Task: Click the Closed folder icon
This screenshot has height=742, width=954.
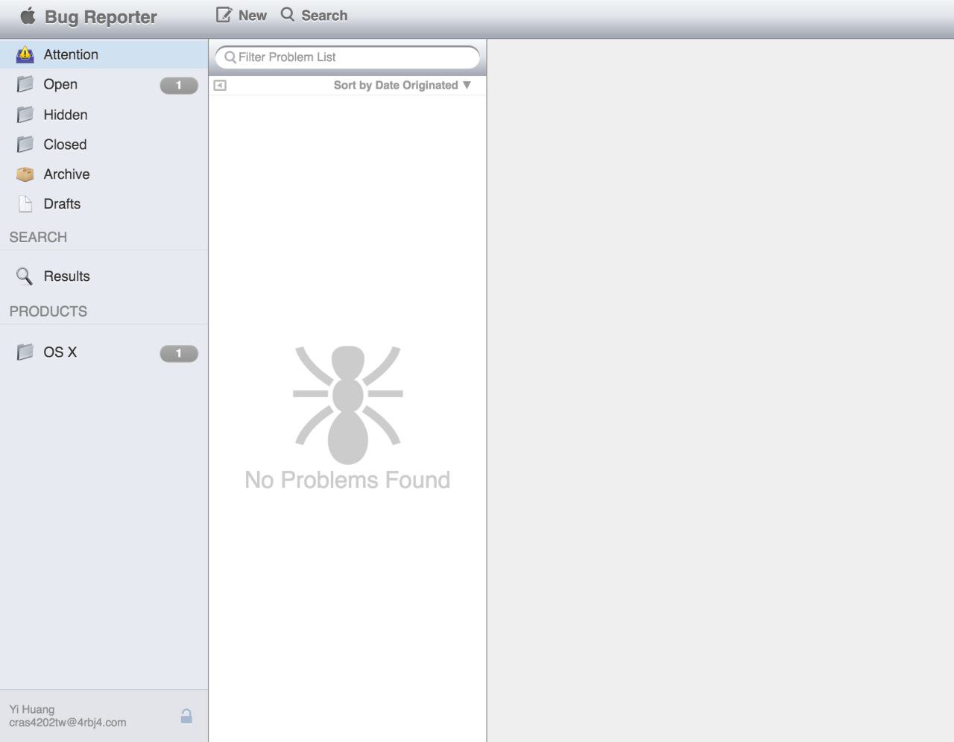Action: click(x=25, y=145)
